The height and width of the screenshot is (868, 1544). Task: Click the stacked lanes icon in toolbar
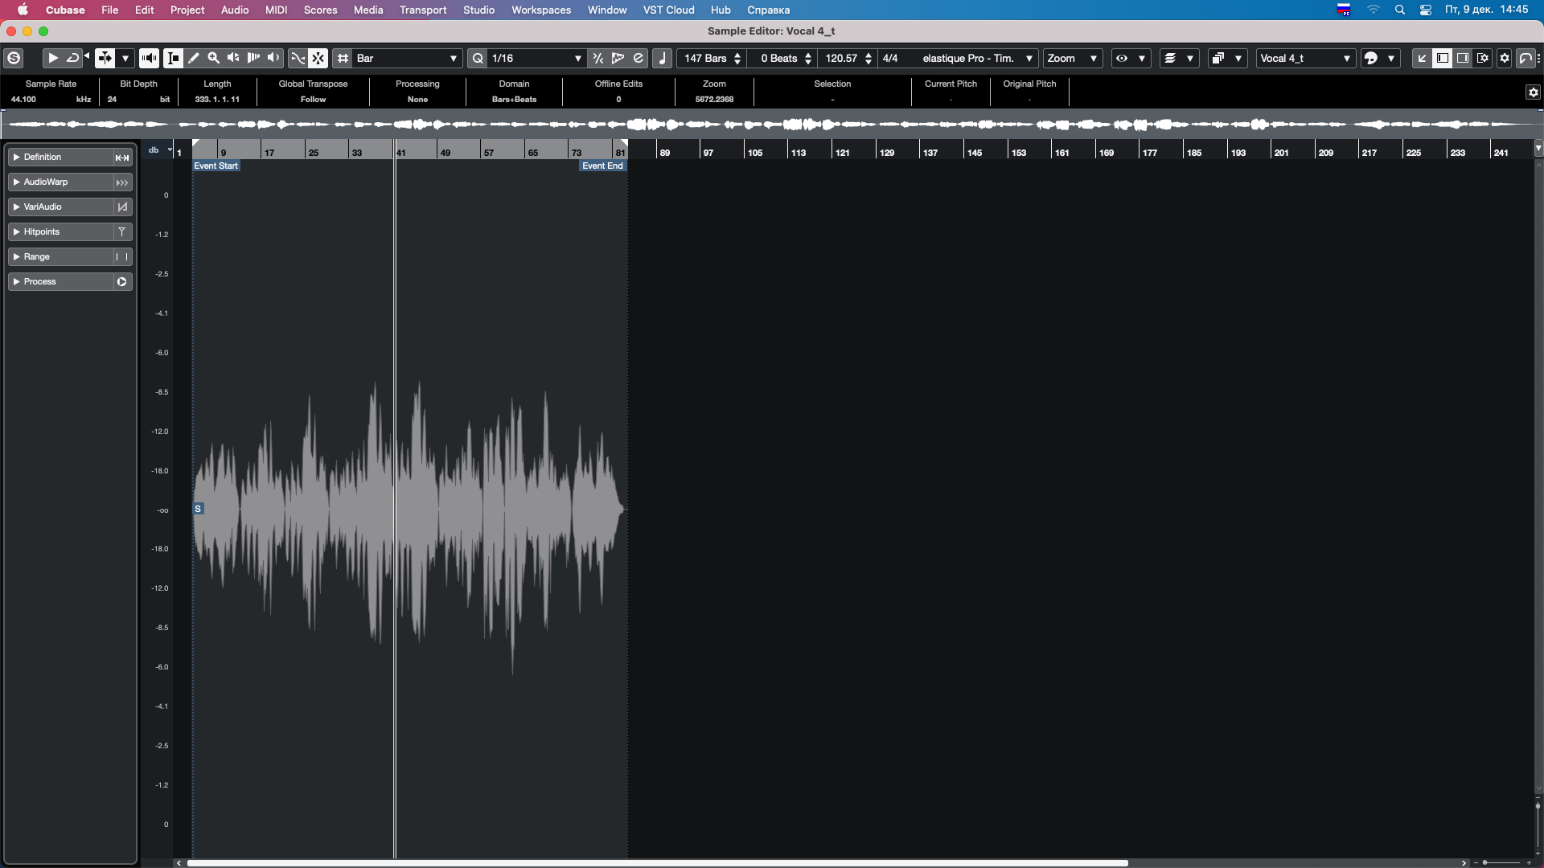pyautogui.click(x=1170, y=58)
